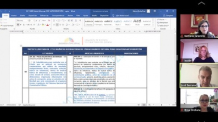Show paragraph marks with the pilcrow icon

click(80, 21)
